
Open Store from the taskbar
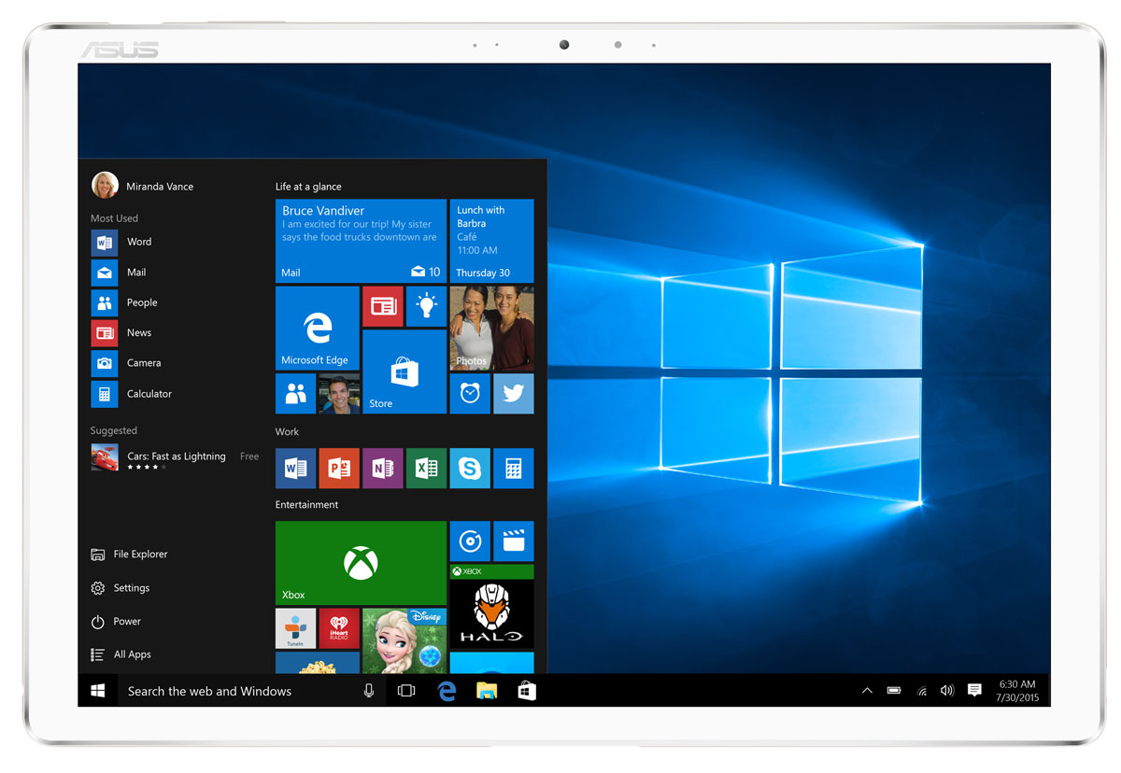527,691
